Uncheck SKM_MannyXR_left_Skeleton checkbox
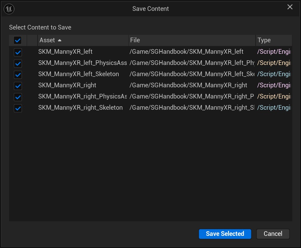Viewport: 301px width, 248px height. 18,75
